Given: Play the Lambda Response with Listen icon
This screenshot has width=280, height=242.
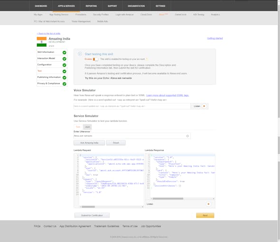Looking at the screenshot, I should [208, 204].
